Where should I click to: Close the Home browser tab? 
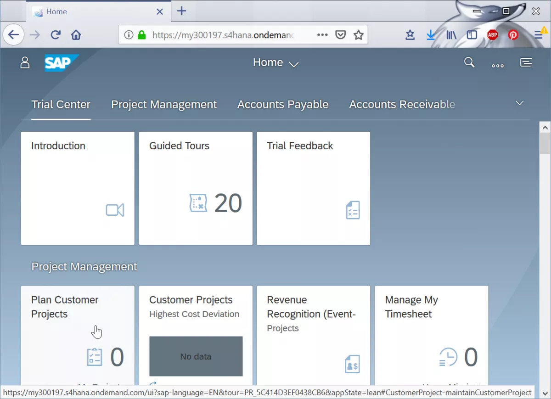point(160,11)
